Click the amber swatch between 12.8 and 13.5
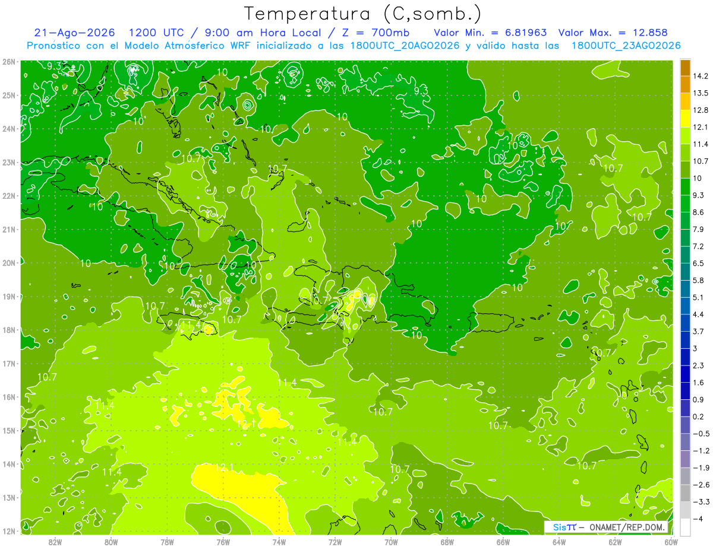Viewport: 713px width, 550px height. pyautogui.click(x=685, y=101)
